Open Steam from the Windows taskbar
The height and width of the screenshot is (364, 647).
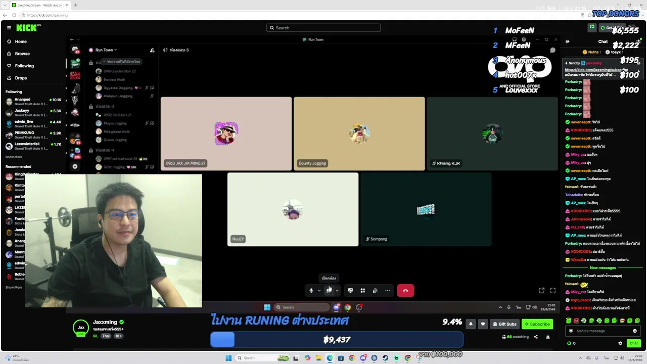coord(385,358)
